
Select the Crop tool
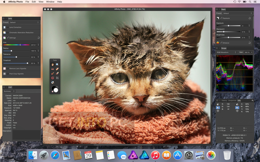57,78
